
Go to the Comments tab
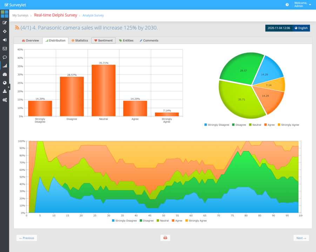click(149, 40)
